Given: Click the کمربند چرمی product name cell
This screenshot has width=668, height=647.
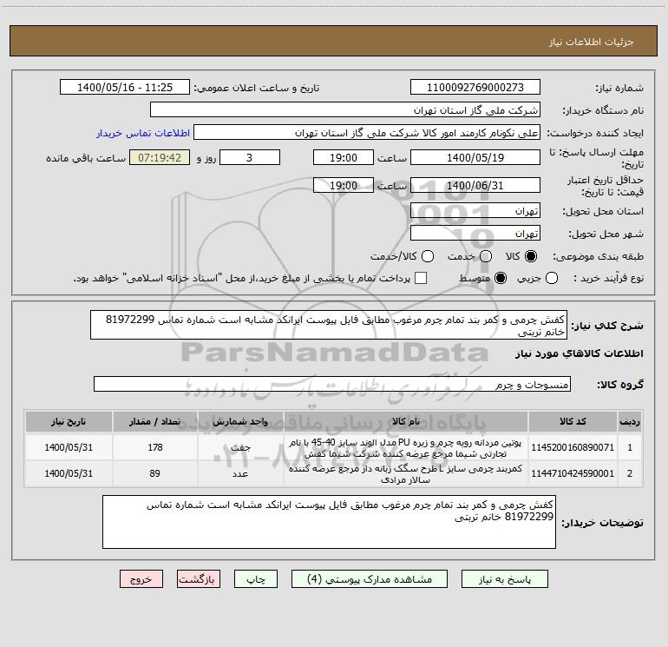Looking at the screenshot, I should 406,473.
